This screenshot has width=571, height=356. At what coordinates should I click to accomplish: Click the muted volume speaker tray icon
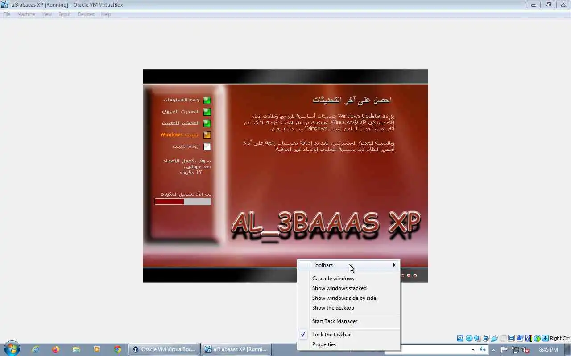pos(526,350)
